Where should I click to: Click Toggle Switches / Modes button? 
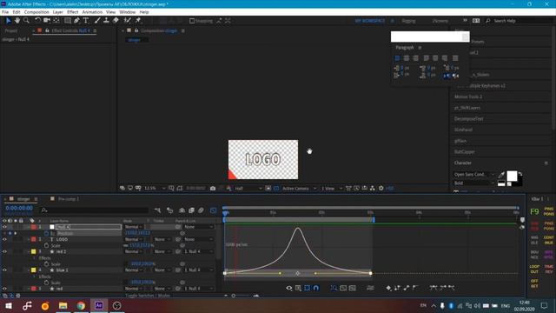(148, 296)
